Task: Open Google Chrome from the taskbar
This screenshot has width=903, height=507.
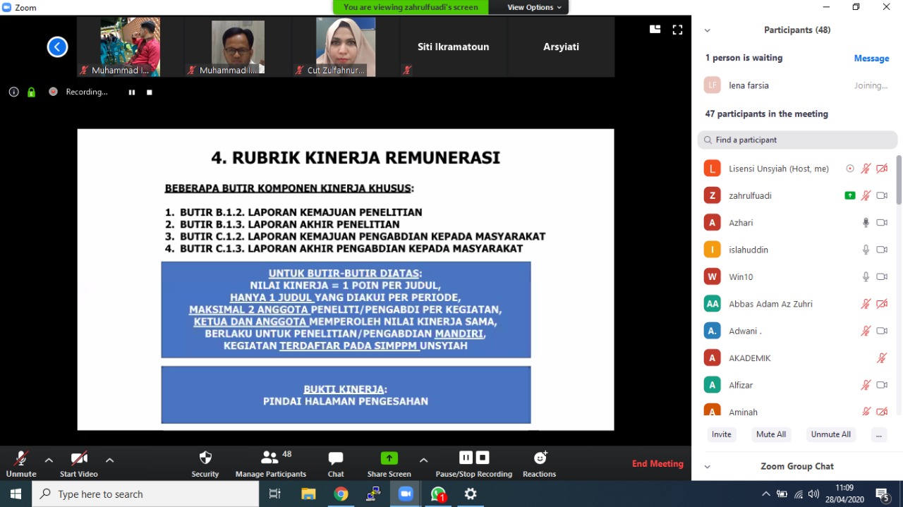Action: tap(341, 494)
